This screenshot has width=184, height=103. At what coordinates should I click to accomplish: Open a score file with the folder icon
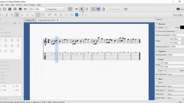click(x=5, y=9)
